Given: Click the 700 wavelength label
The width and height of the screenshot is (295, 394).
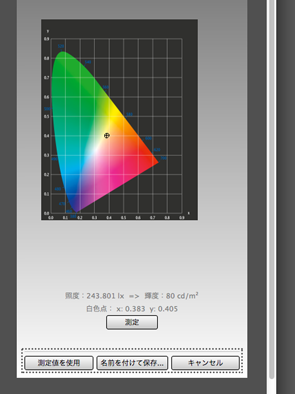Looking at the screenshot, I should (163, 158).
